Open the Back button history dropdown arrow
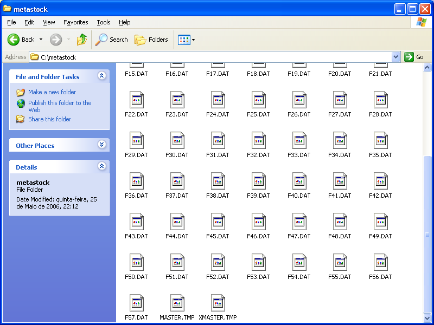434x325 pixels. coord(41,40)
